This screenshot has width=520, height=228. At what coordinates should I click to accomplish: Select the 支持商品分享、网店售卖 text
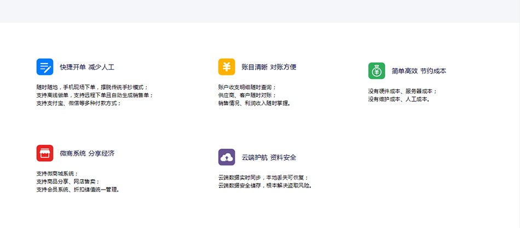(68, 181)
